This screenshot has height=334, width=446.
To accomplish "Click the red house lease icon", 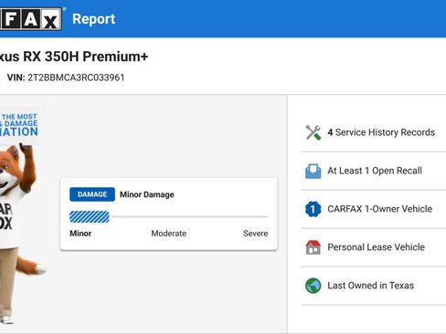I will [313, 247].
